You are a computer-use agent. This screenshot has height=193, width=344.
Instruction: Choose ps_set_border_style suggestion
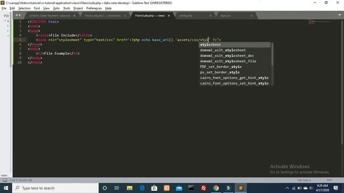pyautogui.click(x=234, y=72)
